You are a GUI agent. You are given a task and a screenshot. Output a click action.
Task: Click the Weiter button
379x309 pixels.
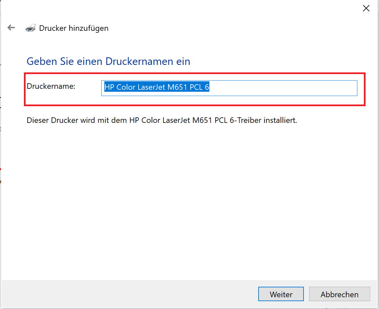pyautogui.click(x=281, y=294)
